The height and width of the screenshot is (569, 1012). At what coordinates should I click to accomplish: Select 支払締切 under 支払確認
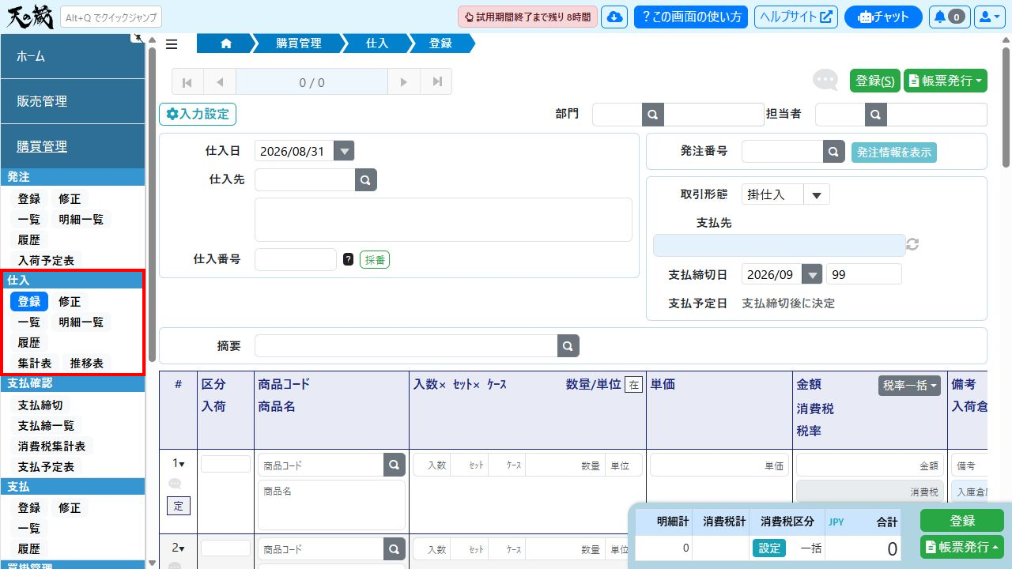[x=40, y=405]
